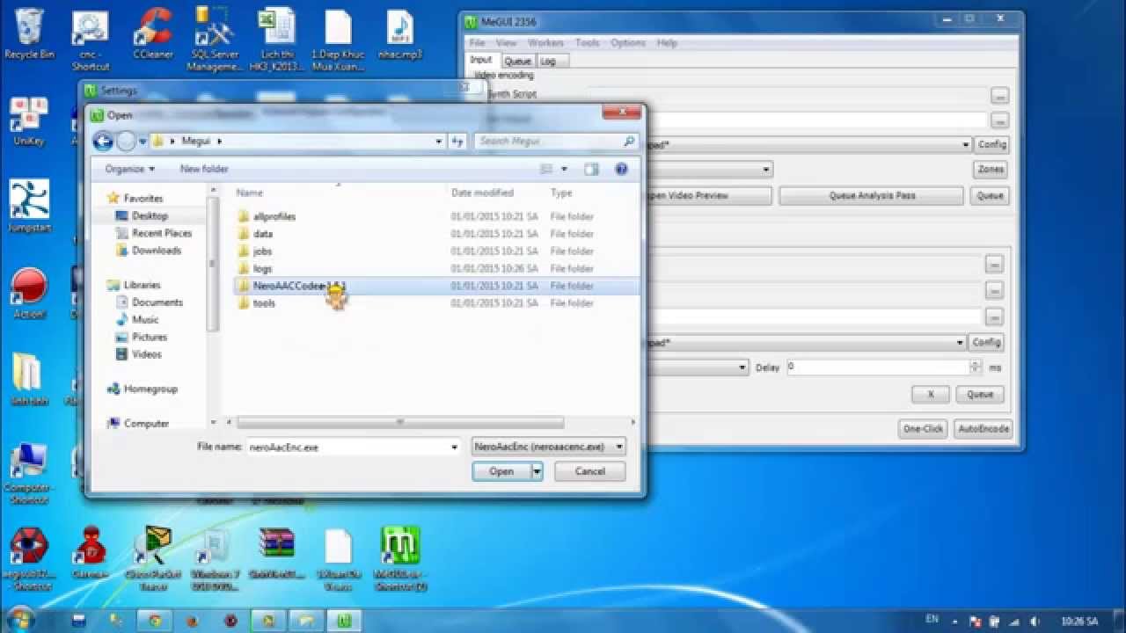Open the Workers menu in MeGUI
Viewport: 1126px width, 633px height.
tap(545, 42)
